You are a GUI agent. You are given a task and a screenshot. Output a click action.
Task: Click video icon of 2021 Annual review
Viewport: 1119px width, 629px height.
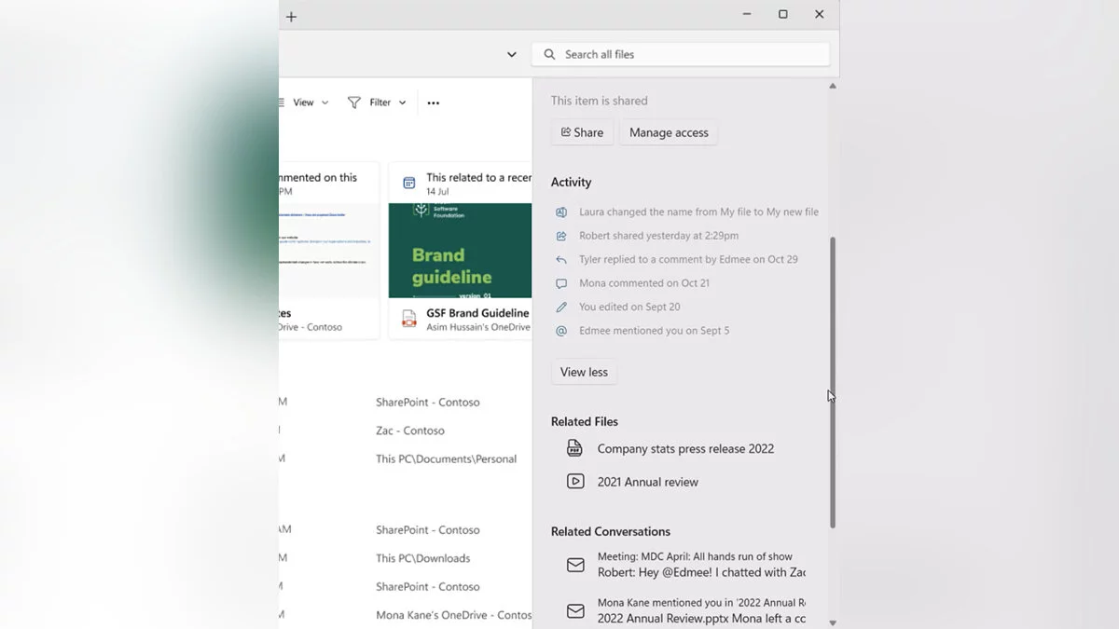click(575, 482)
